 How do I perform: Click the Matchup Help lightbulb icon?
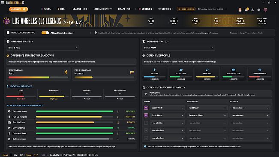point(146,94)
